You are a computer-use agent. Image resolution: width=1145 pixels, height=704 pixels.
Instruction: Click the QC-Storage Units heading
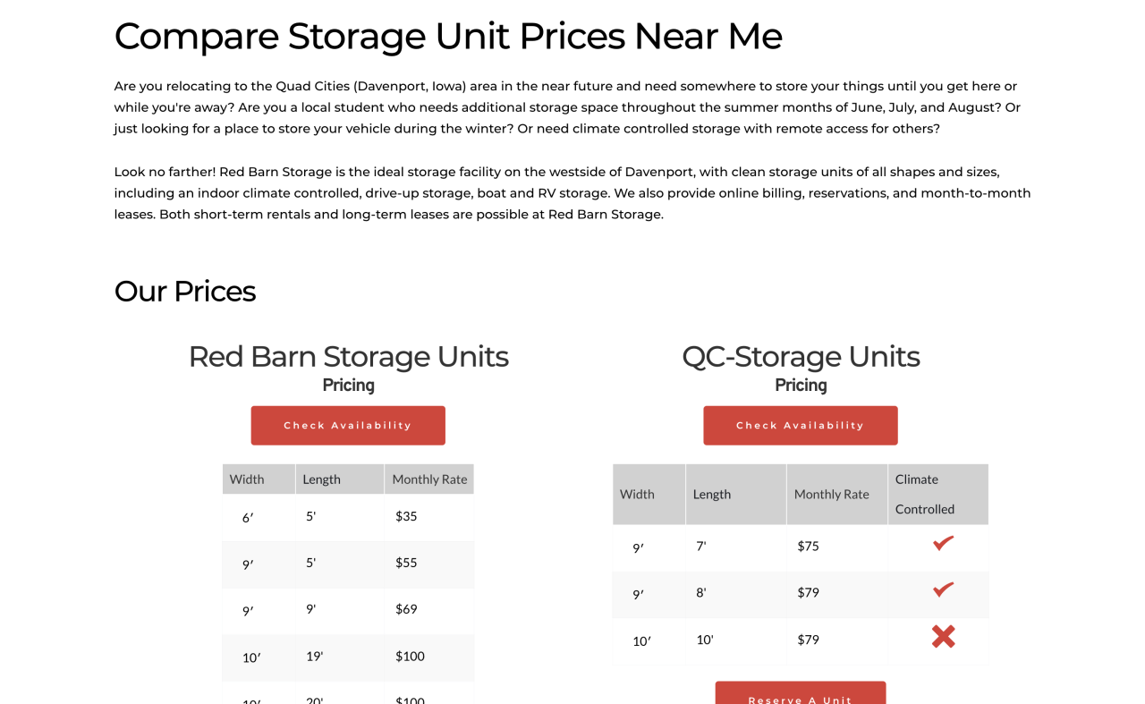[801, 356]
